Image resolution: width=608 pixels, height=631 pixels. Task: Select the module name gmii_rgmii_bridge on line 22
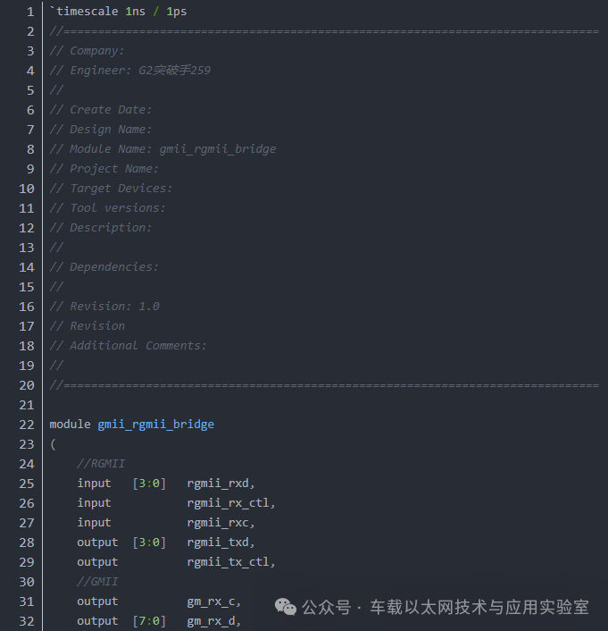tap(155, 425)
